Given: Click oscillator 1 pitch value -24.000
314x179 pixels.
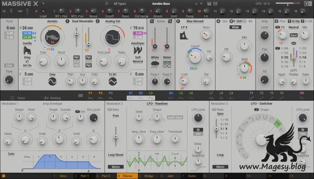Looking at the screenshot, I should click(x=27, y=28).
